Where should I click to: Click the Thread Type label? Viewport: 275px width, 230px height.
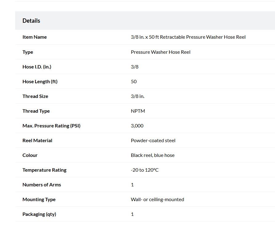pyautogui.click(x=36, y=111)
